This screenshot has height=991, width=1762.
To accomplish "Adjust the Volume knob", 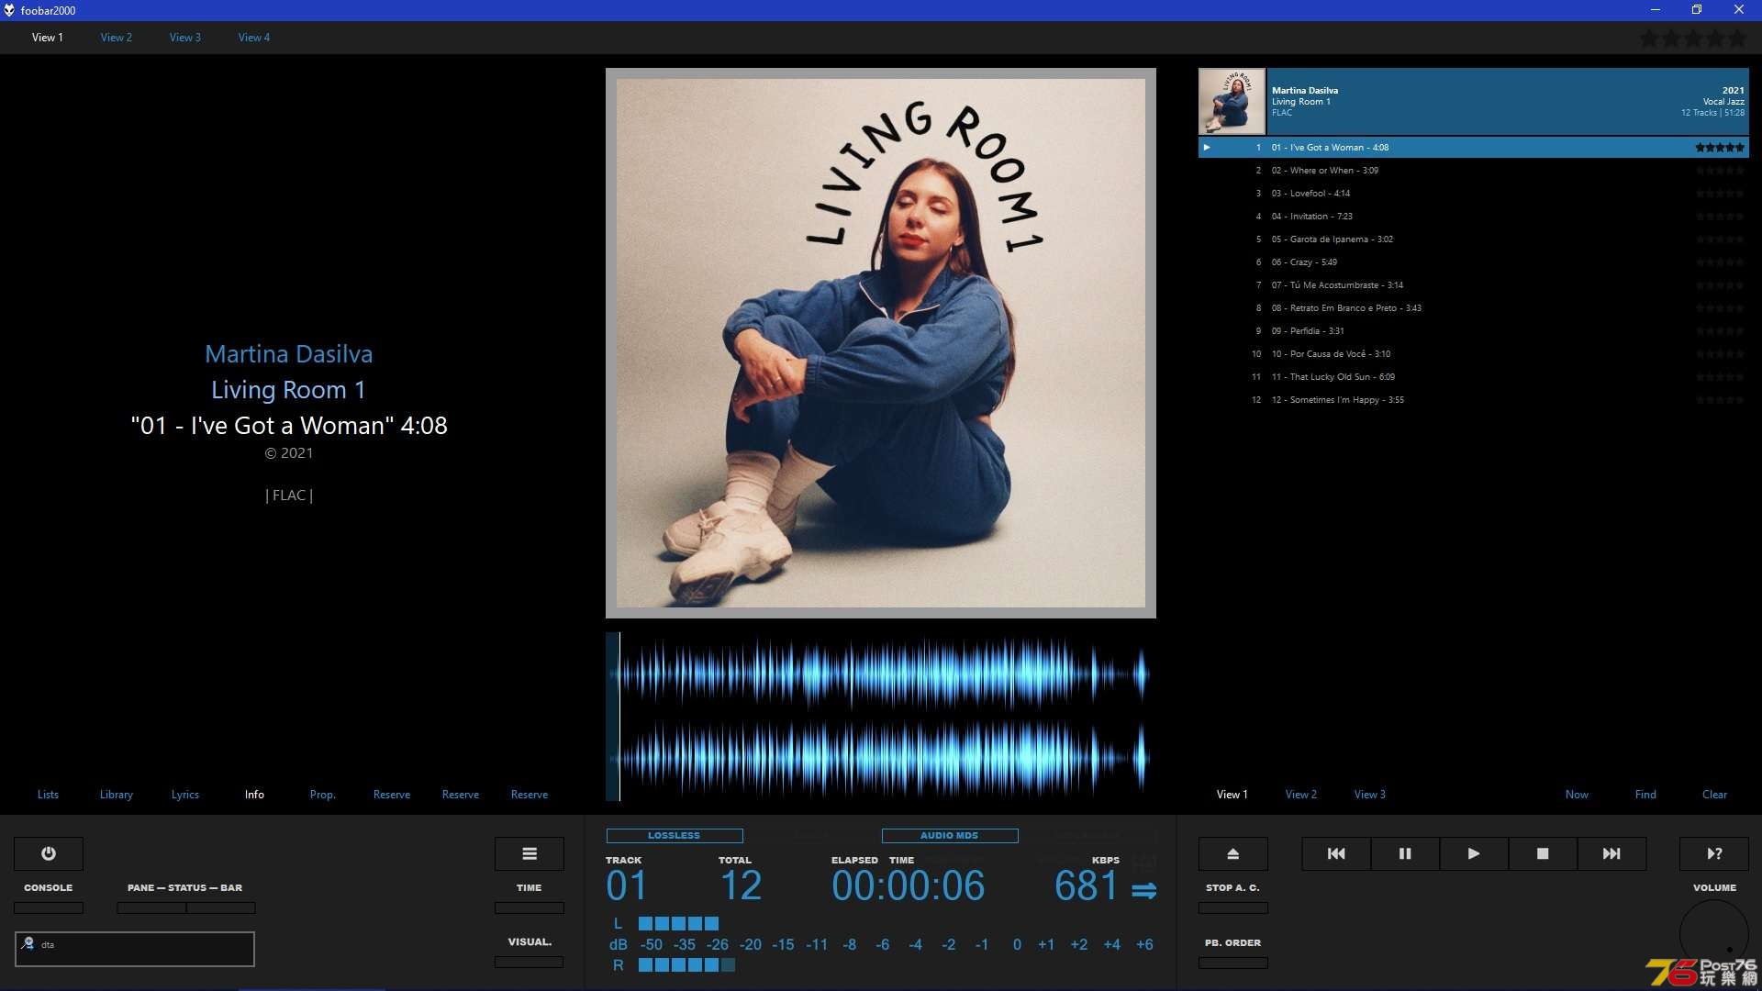I will [1714, 934].
